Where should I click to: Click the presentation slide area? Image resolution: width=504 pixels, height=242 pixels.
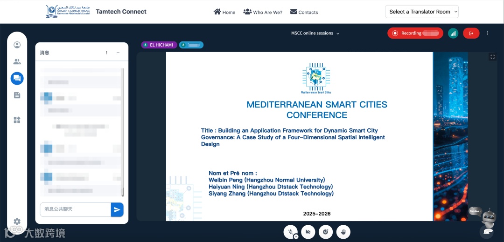tap(317, 136)
